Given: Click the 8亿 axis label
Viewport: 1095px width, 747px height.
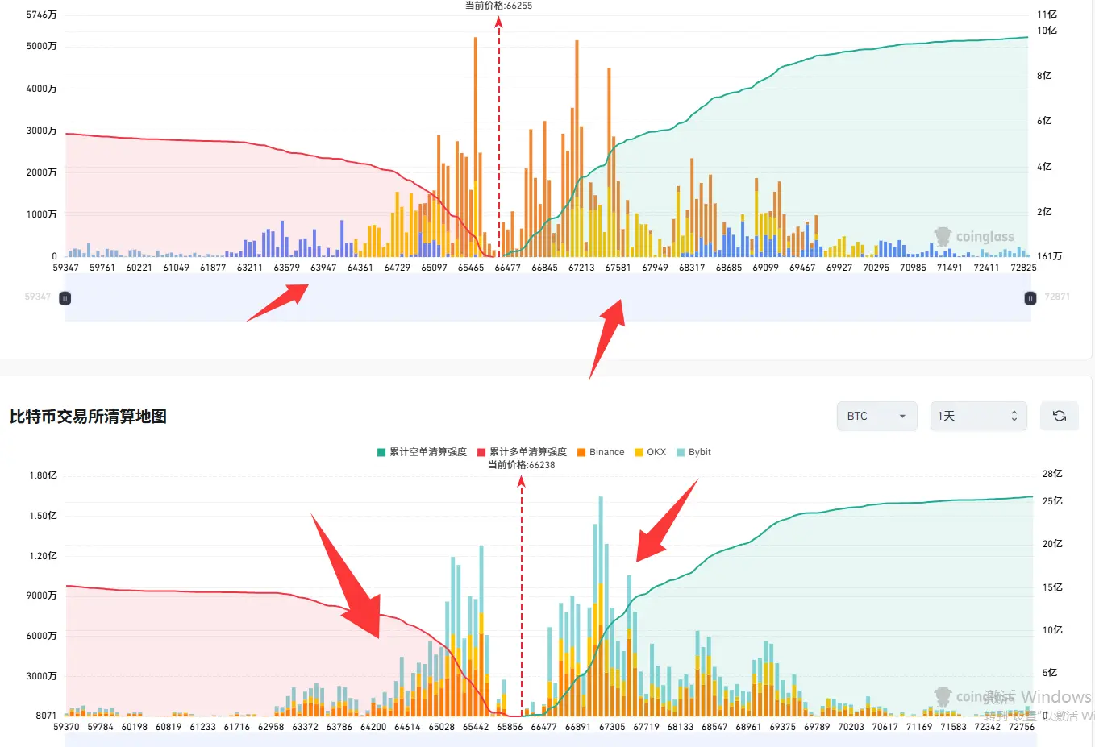Looking at the screenshot, I should pos(1044,76).
